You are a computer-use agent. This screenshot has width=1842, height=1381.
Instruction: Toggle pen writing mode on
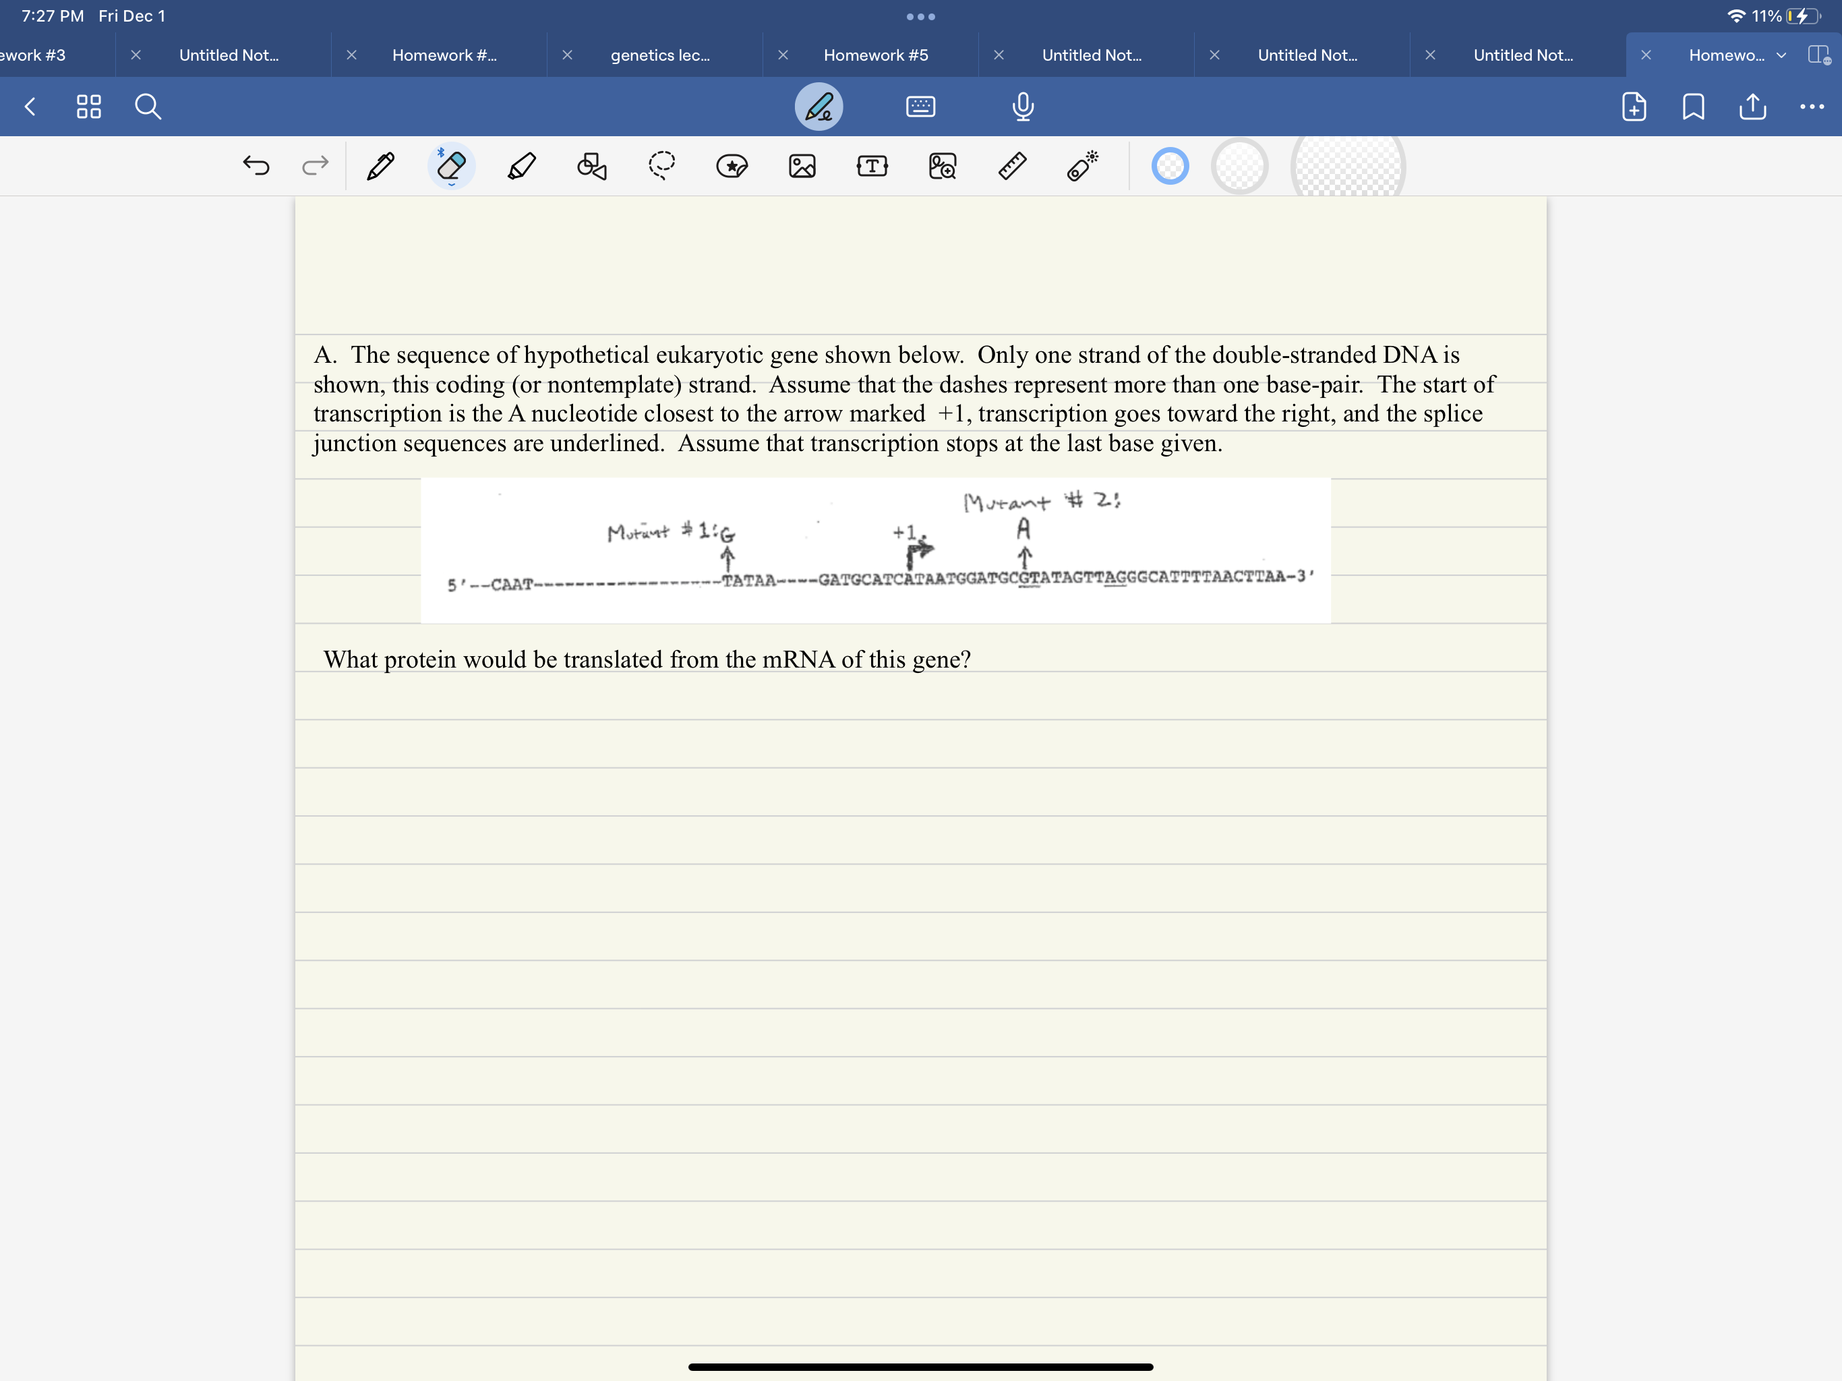pos(819,107)
